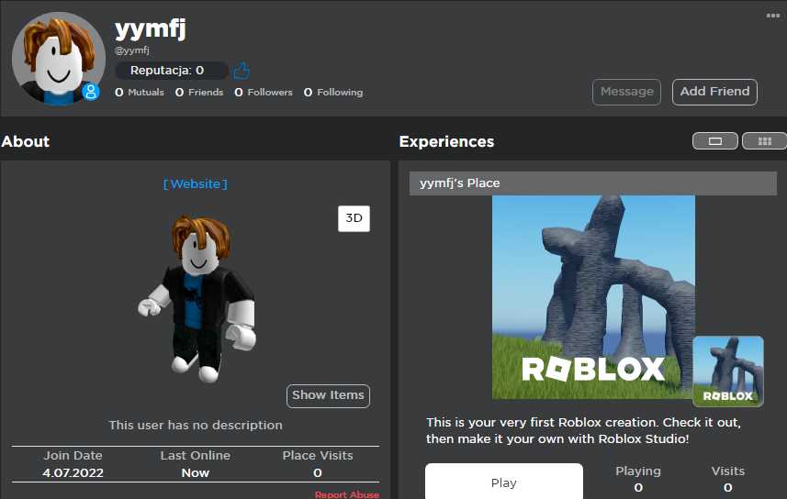The image size is (787, 499).
Task: Click the Place Visits label
Action: pos(318,455)
